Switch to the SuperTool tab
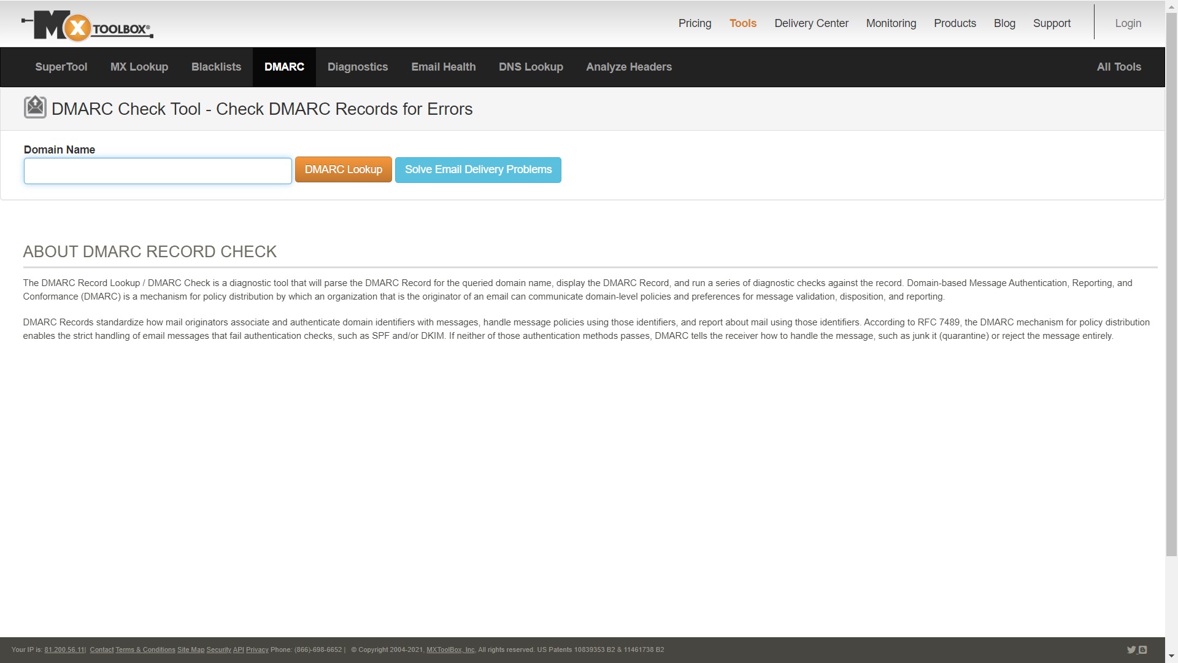 [61, 67]
